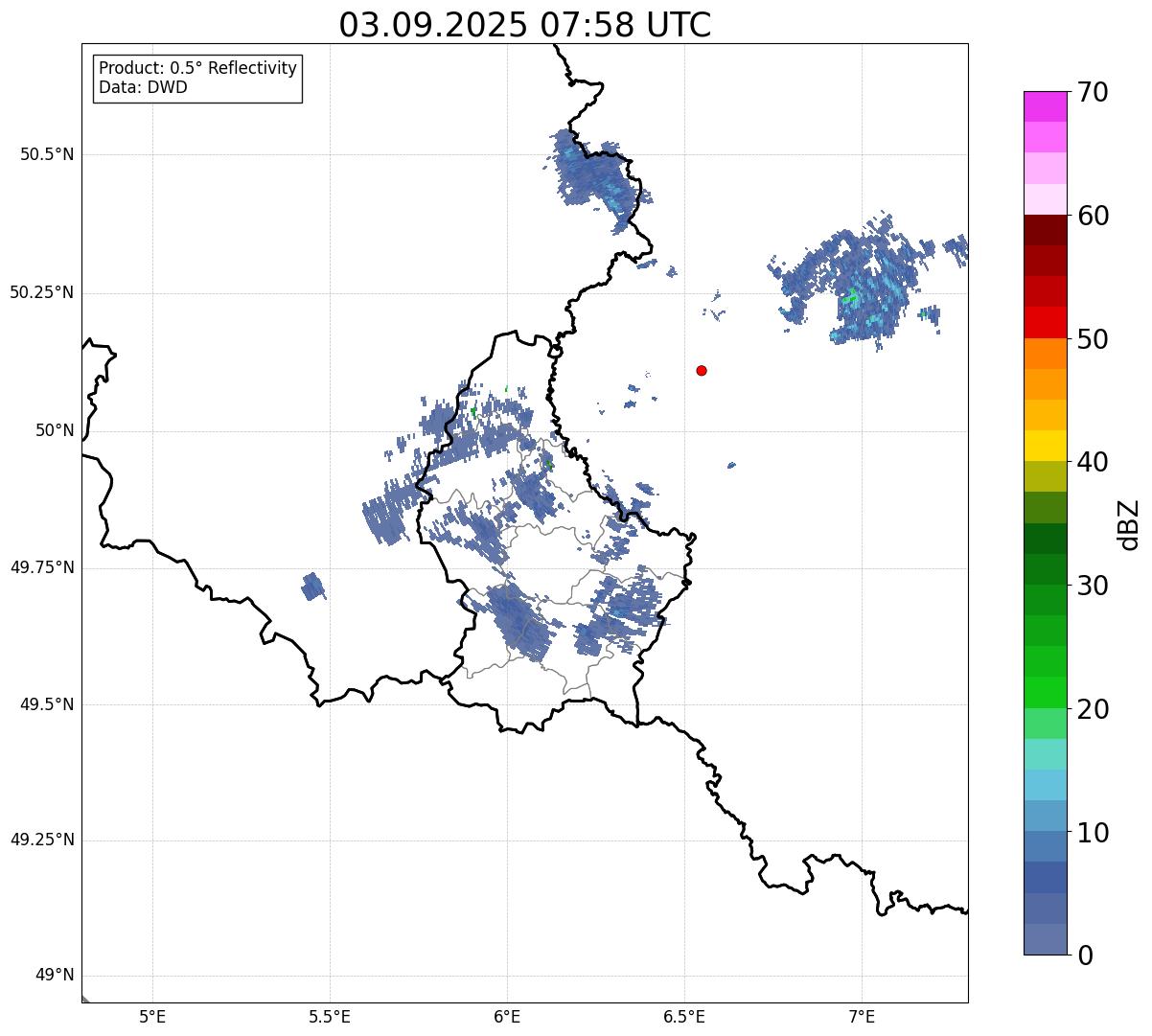Click the colorbar tick label 0
This screenshot has height=1036, width=1152.
tap(1084, 955)
